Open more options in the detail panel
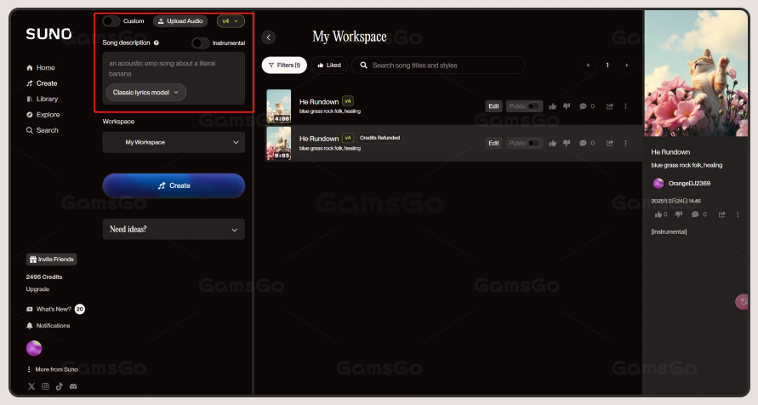This screenshot has height=405, width=758. 738,214
